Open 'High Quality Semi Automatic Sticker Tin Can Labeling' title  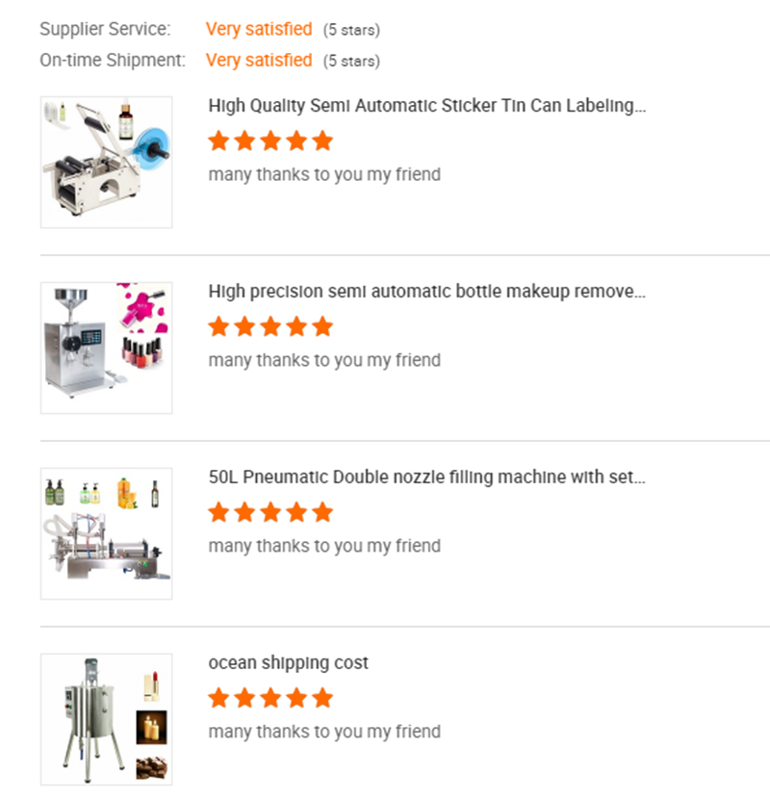(426, 106)
